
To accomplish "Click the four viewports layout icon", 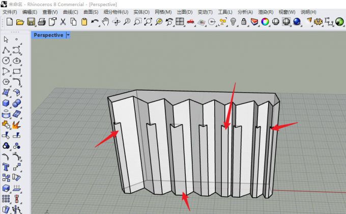I will (180, 22).
